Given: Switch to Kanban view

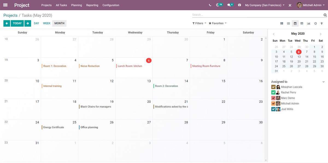Looking at the screenshot, I should coord(282,24).
